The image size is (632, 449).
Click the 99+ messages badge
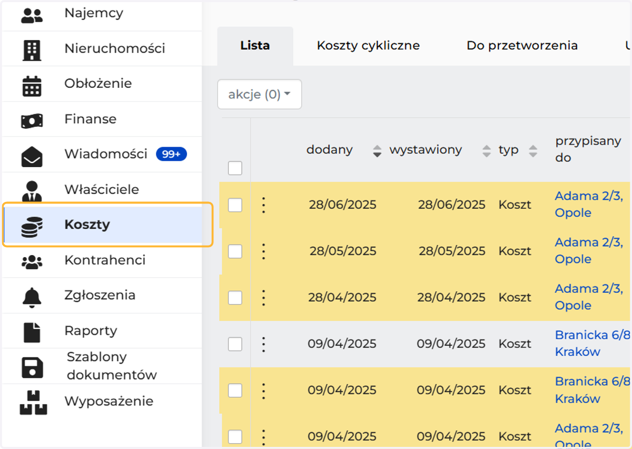tap(171, 154)
